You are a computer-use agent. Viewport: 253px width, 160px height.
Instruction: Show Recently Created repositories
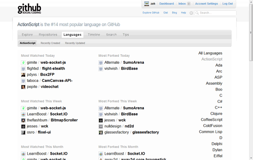click(x=50, y=43)
